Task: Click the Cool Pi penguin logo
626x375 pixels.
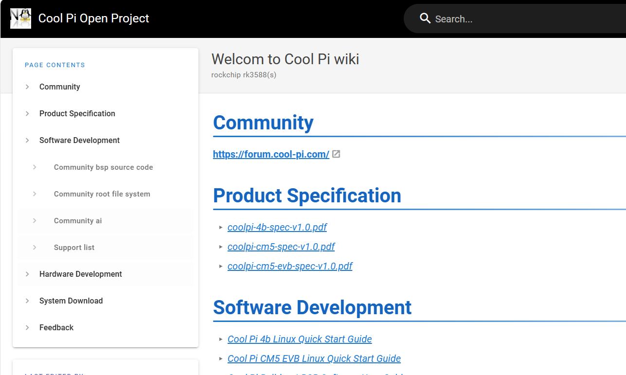Action: pos(20,18)
